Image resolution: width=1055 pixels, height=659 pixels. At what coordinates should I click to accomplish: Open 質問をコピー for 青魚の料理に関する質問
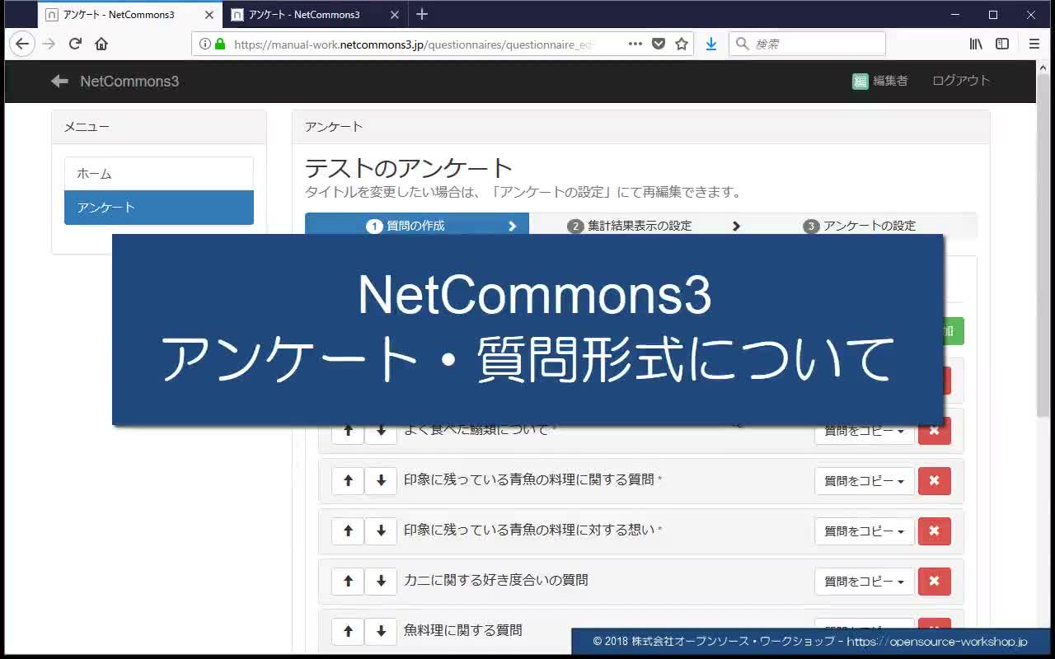click(865, 481)
